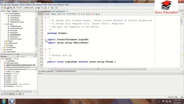Open the Tools menu
Viewport: 184px width, 104px height.
[55, 5]
